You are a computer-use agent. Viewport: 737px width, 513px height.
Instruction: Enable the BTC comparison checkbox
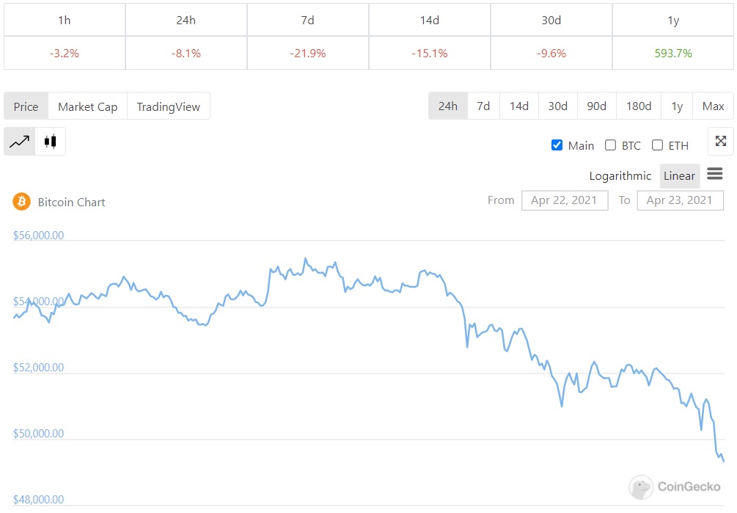(610, 145)
